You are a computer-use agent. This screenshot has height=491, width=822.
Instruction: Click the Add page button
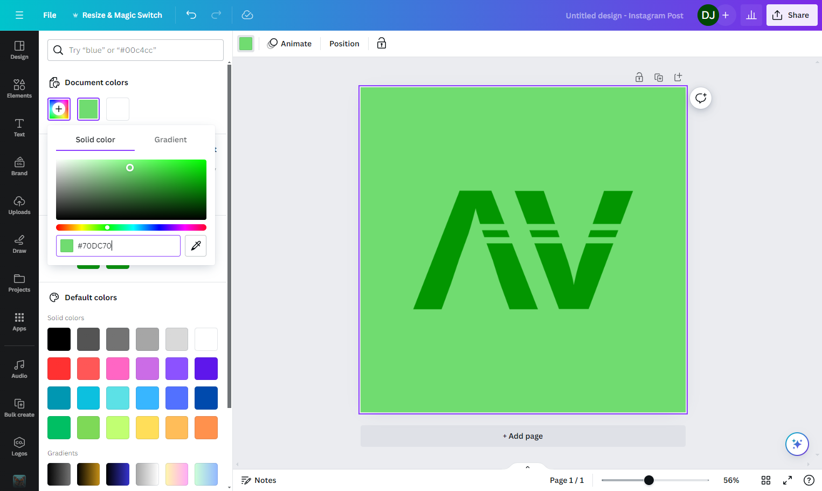click(x=523, y=436)
